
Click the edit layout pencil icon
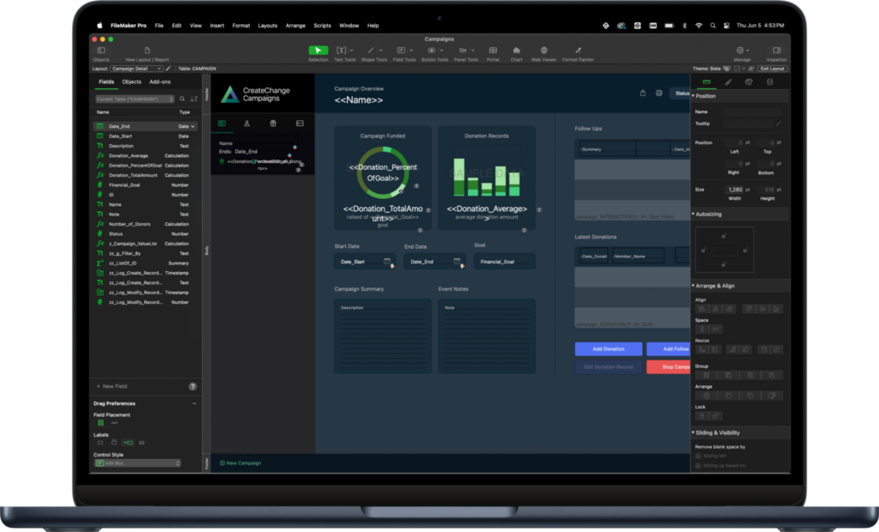coord(168,69)
